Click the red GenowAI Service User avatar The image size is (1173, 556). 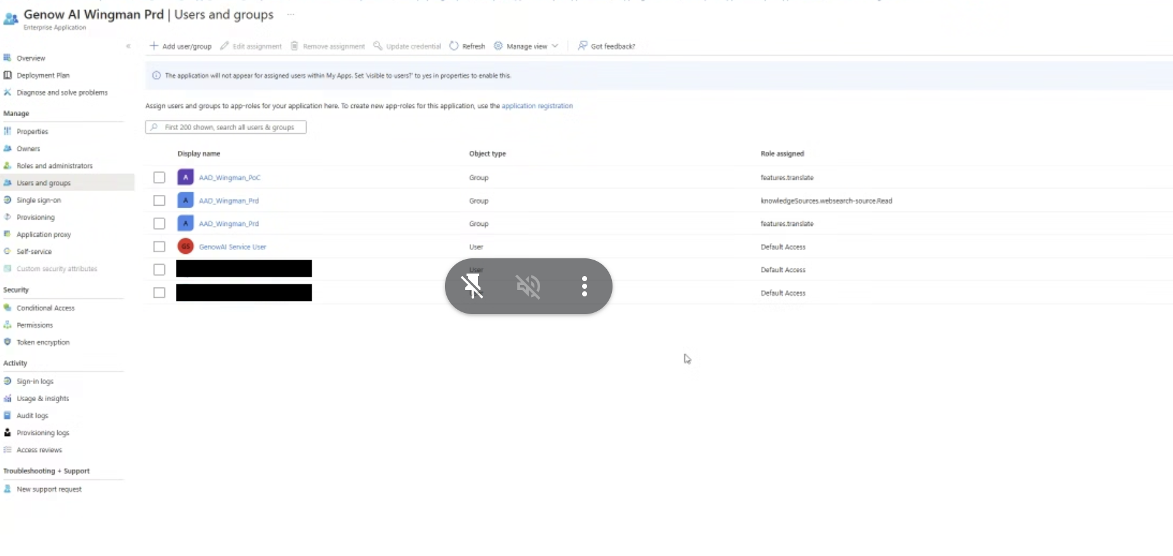tap(185, 246)
